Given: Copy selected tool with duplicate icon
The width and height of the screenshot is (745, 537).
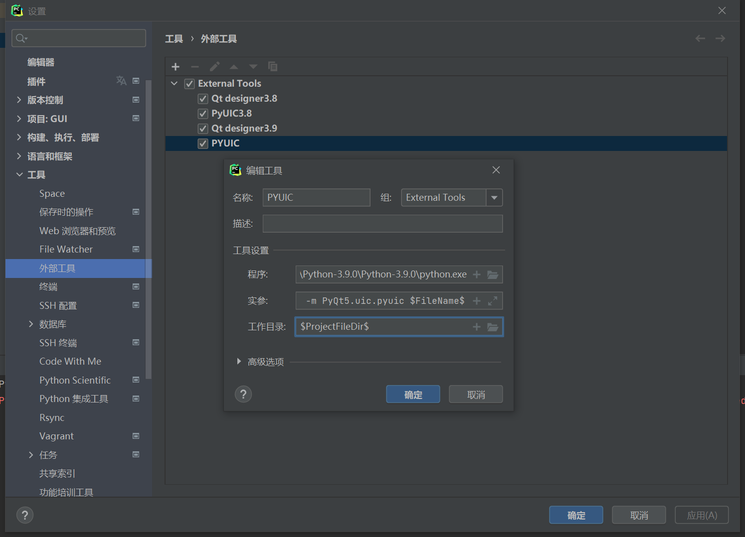Looking at the screenshot, I should (x=273, y=67).
